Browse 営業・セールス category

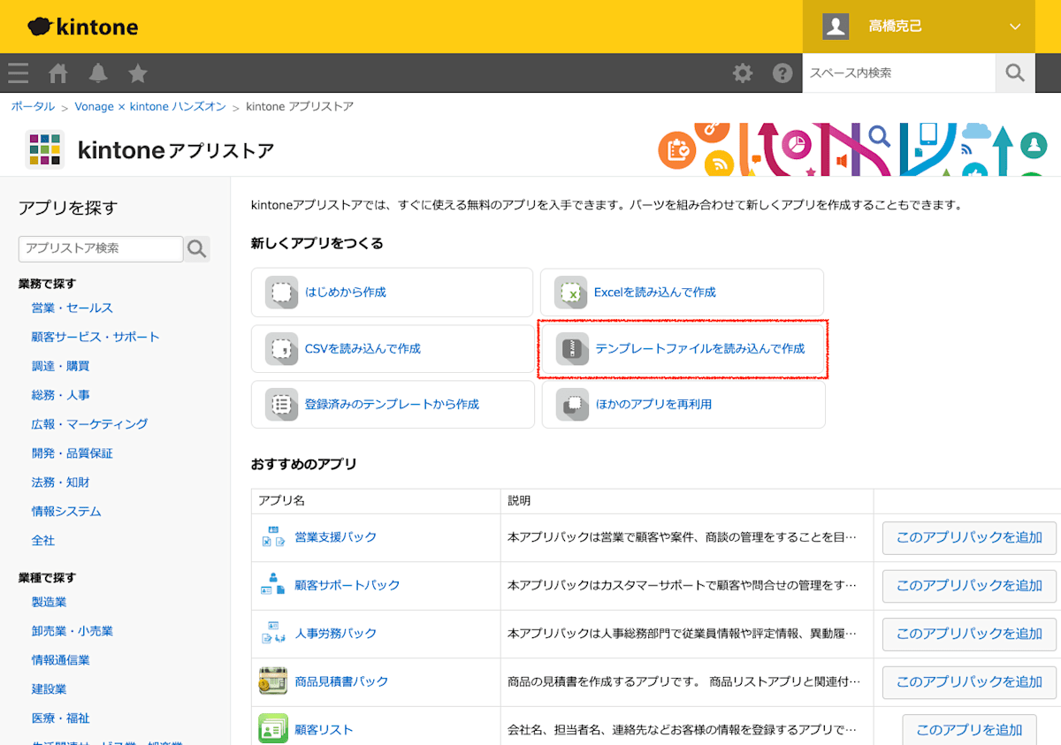73,308
